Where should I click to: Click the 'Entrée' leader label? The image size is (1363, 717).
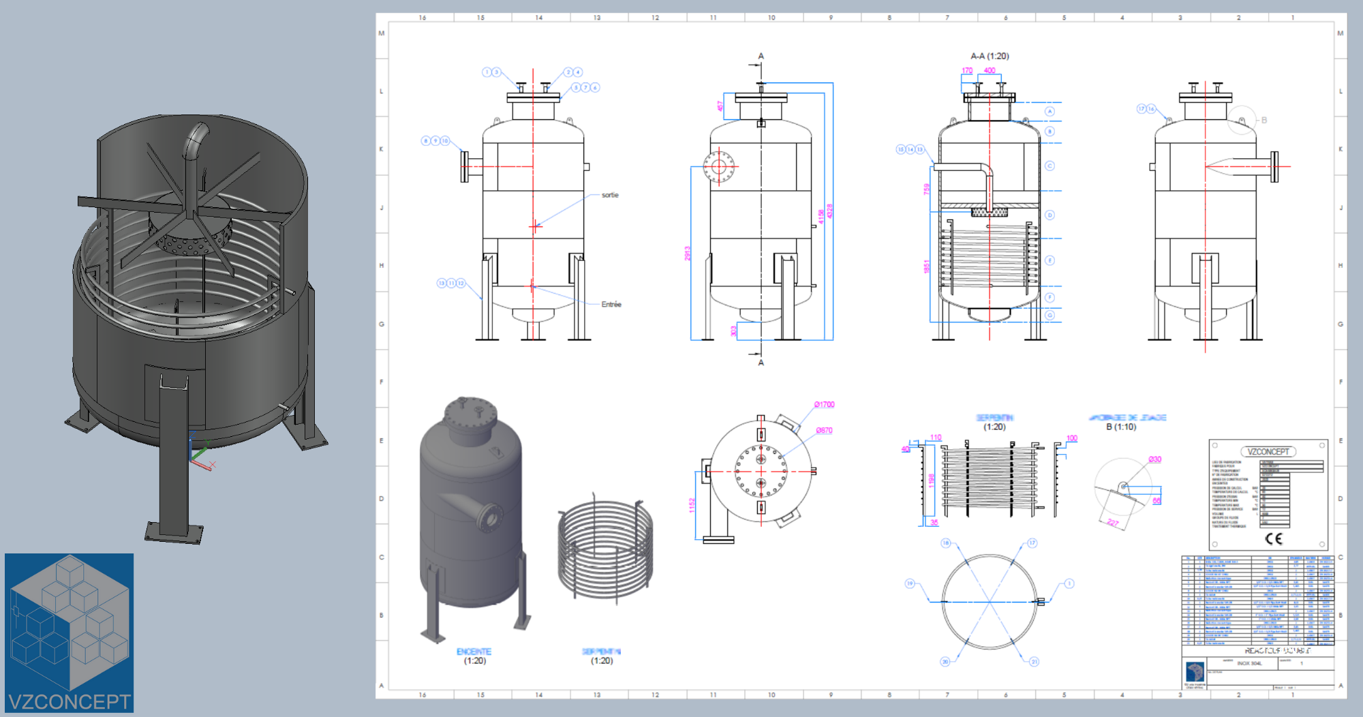(611, 305)
